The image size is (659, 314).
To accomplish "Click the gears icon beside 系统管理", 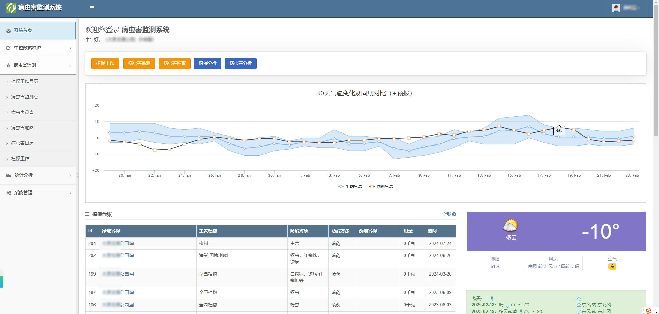I will click(9, 193).
